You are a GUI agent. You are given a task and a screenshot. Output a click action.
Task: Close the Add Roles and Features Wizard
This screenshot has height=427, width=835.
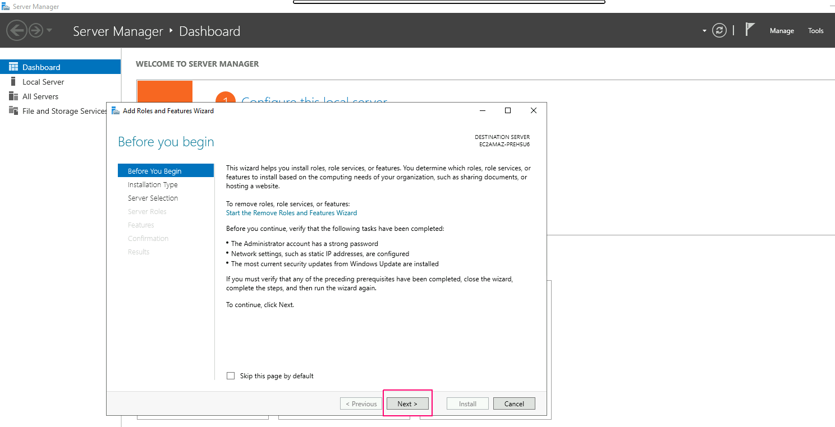pyautogui.click(x=534, y=110)
